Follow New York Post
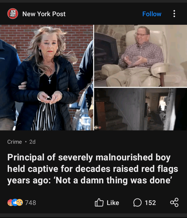This screenshot has height=218, width=187. click(152, 14)
